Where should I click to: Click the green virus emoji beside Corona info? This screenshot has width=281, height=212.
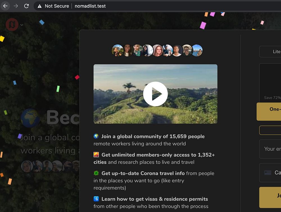pyautogui.click(x=96, y=173)
